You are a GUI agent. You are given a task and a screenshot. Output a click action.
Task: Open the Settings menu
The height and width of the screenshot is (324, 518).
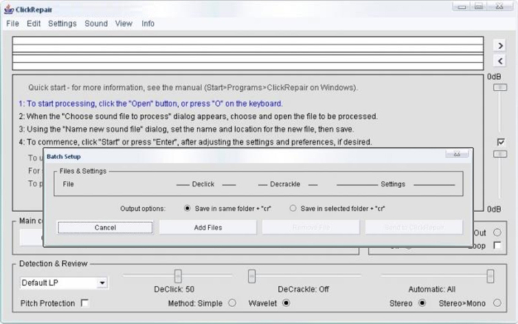coord(62,23)
